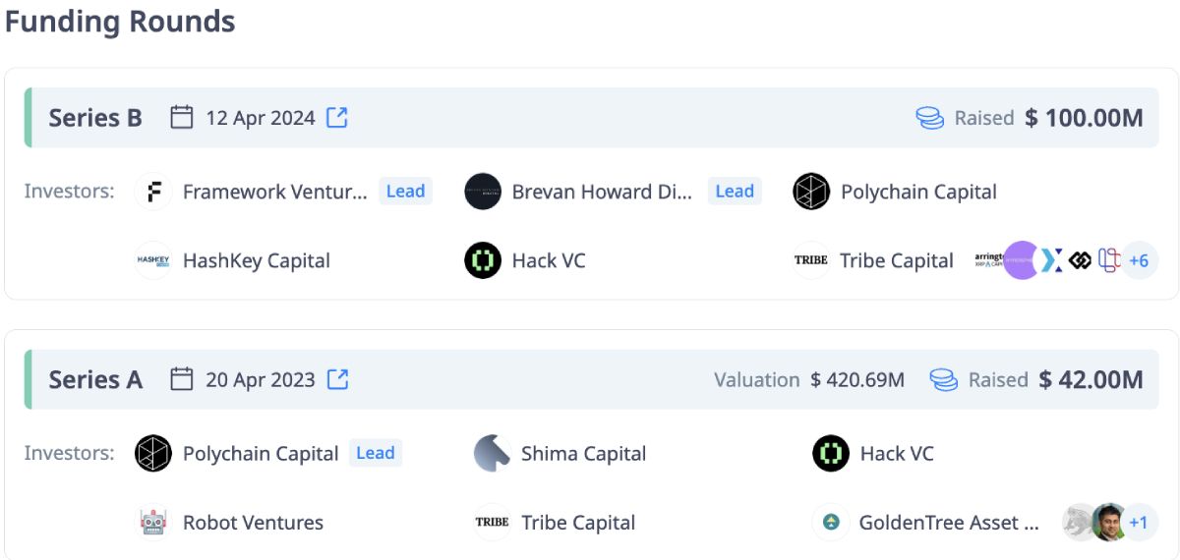This screenshot has height=560, width=1180.
Task: Open the Tribe Capital link in Series B
Action: point(897,260)
